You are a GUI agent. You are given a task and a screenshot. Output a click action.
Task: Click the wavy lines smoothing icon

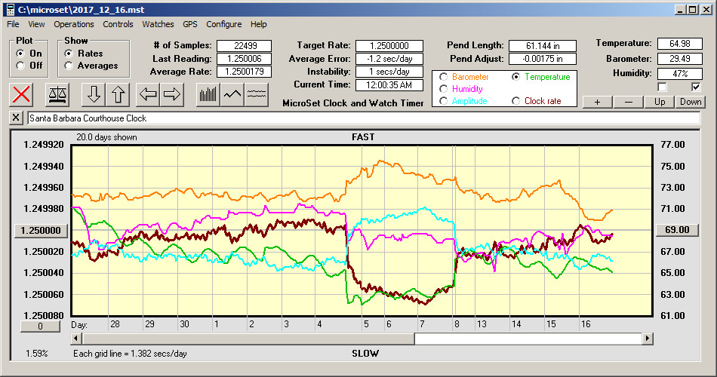click(x=257, y=94)
